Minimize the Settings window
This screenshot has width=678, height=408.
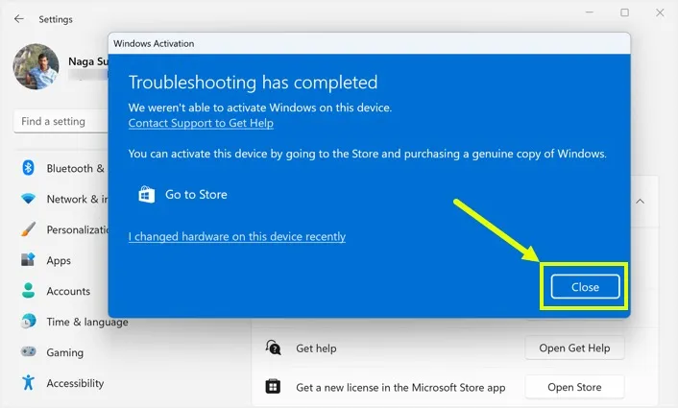coord(590,12)
